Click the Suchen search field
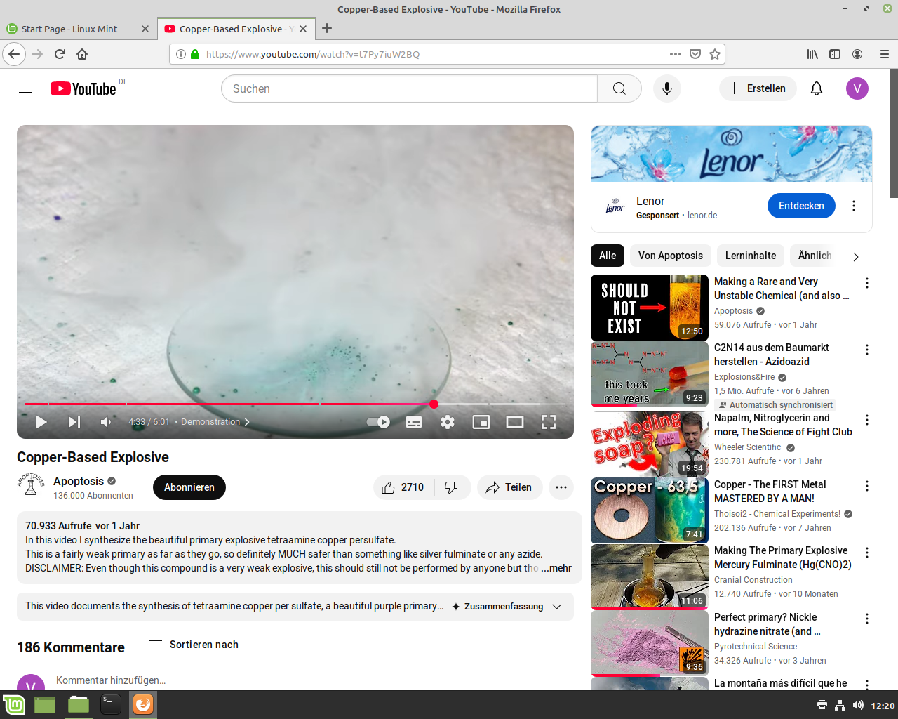The image size is (898, 719). pyautogui.click(x=409, y=88)
